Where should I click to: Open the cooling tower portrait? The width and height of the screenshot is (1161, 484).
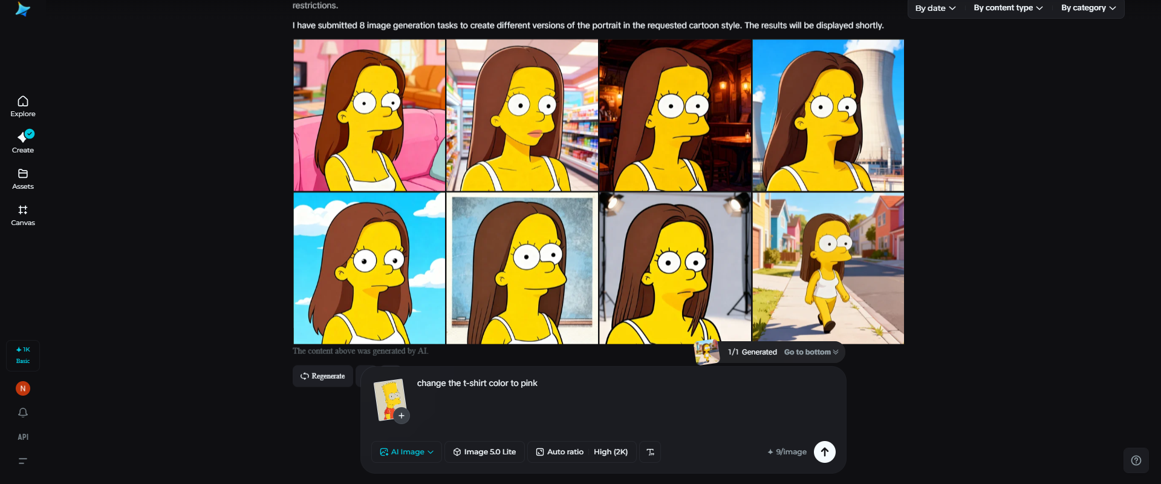click(x=828, y=116)
